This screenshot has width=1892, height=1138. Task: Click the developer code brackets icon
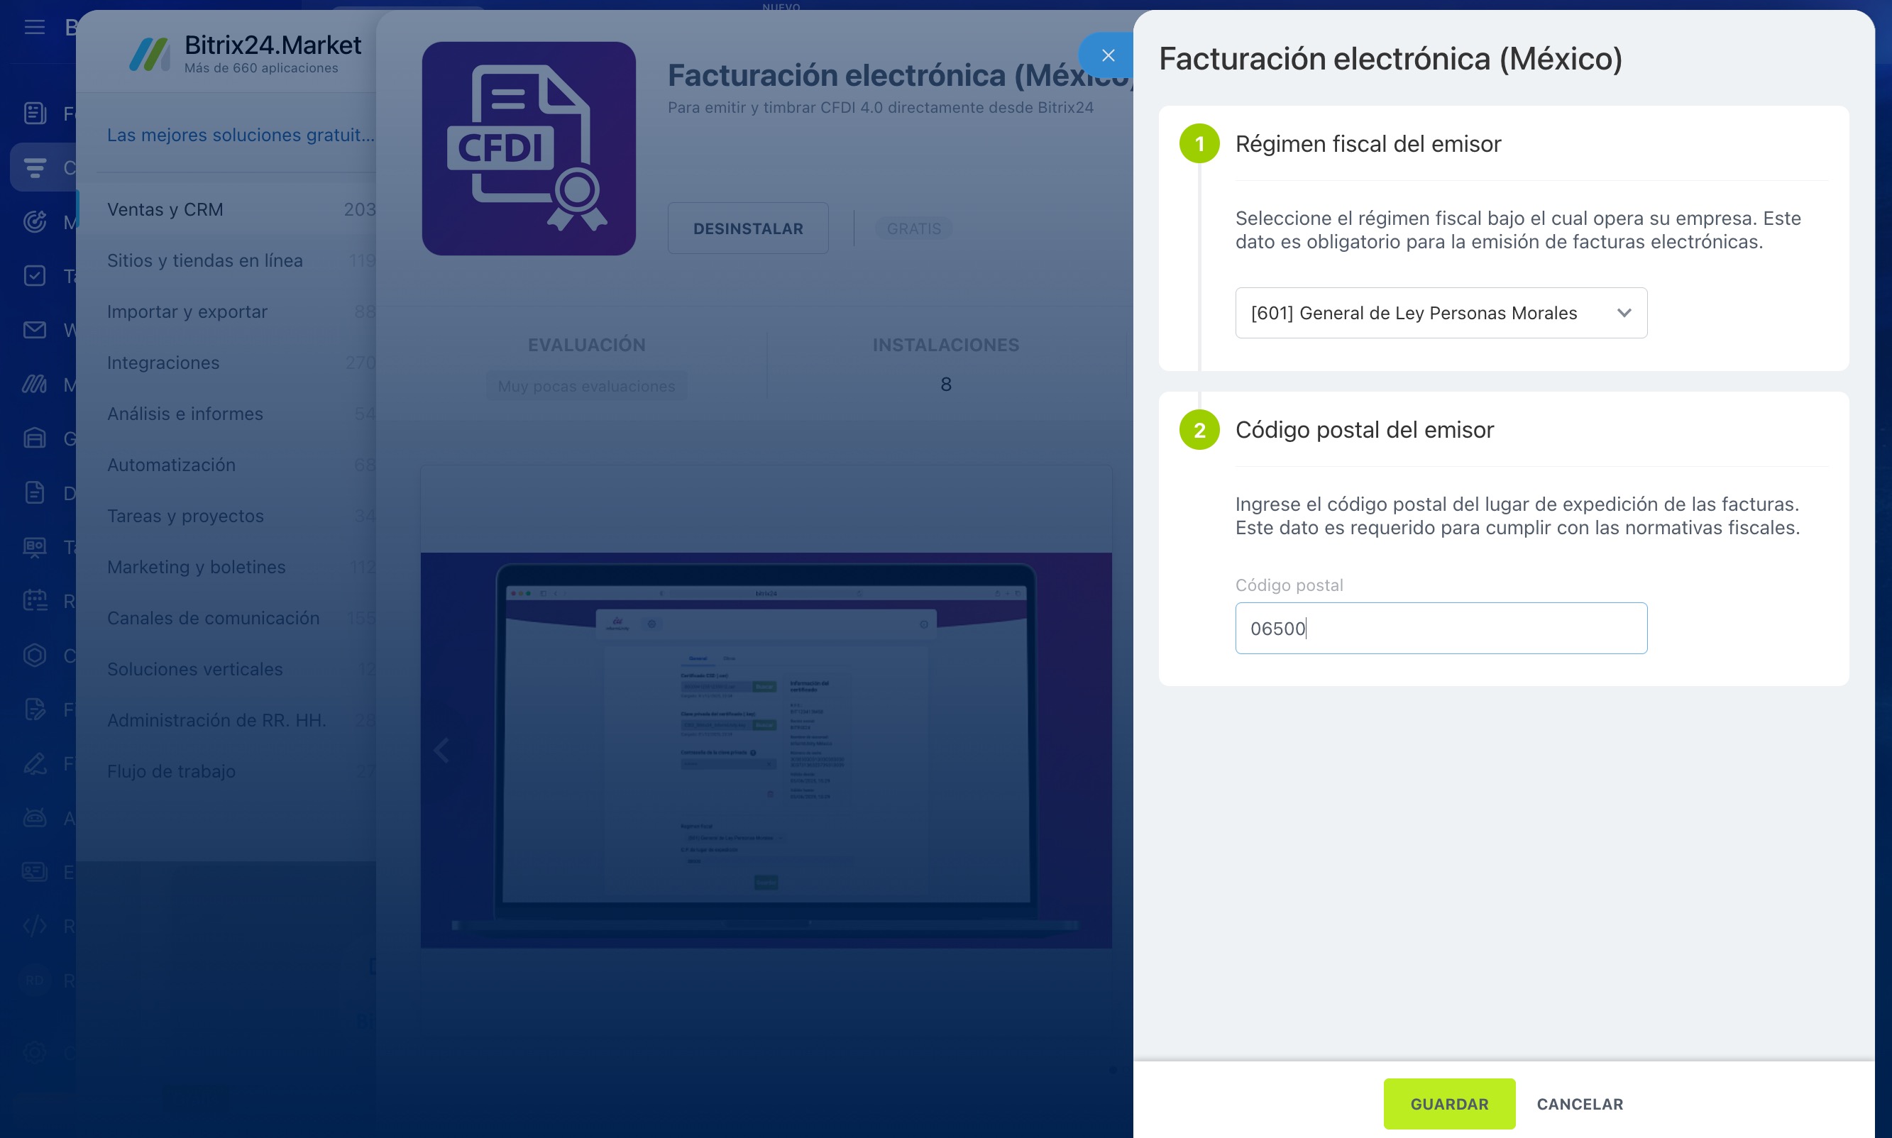tap(35, 926)
